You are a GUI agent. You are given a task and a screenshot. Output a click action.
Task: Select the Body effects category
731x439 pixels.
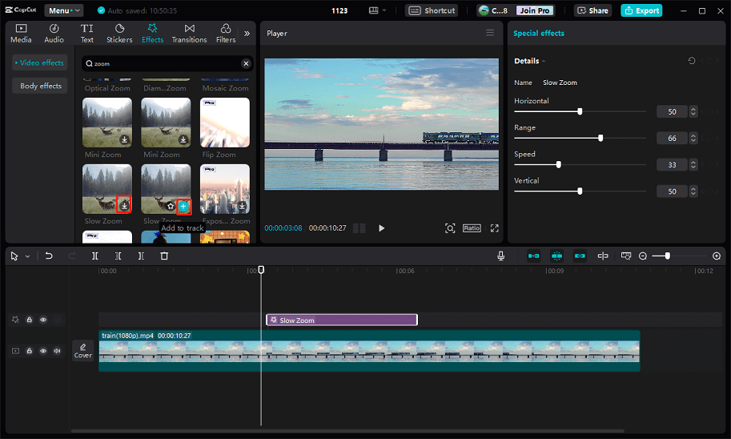[x=41, y=86]
